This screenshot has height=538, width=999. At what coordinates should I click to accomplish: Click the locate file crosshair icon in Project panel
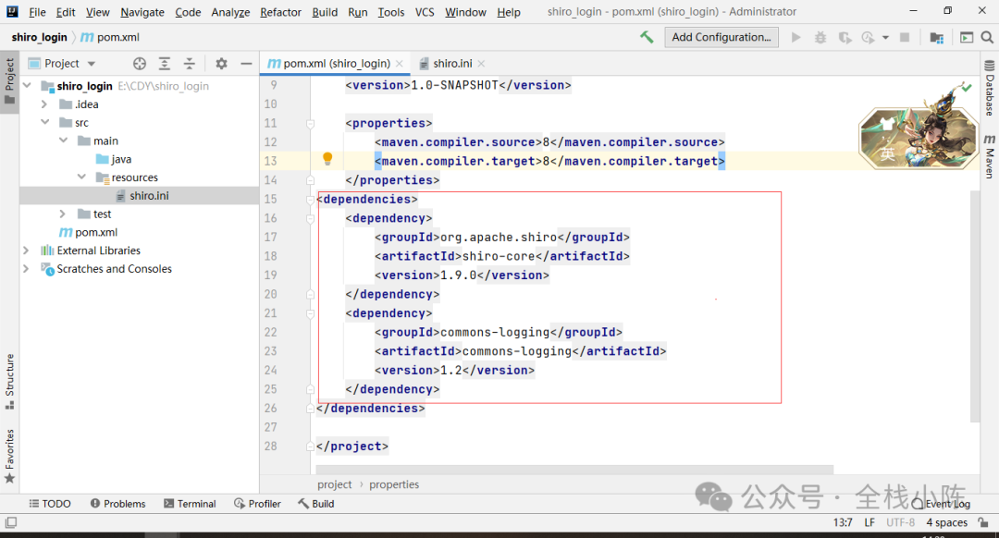pos(140,63)
